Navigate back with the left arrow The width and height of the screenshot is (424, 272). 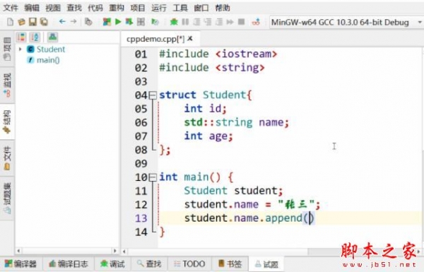62,21
